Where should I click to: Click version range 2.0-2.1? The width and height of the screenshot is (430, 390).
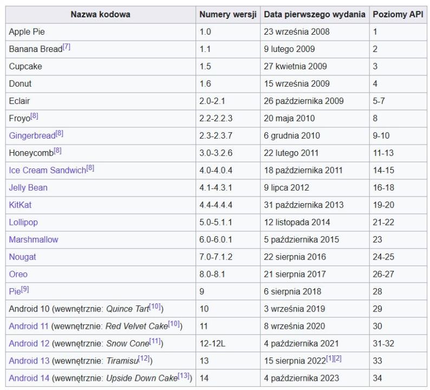(212, 101)
